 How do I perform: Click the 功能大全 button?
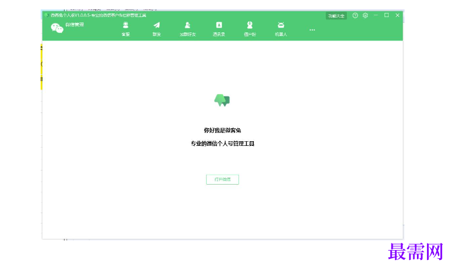point(336,16)
